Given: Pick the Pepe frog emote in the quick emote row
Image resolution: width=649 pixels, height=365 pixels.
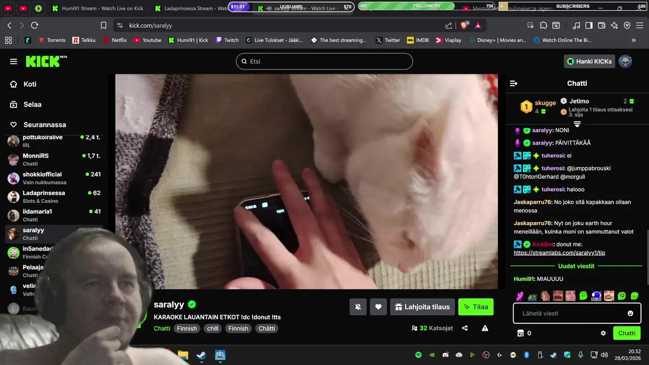Looking at the screenshot, I should [532, 296].
